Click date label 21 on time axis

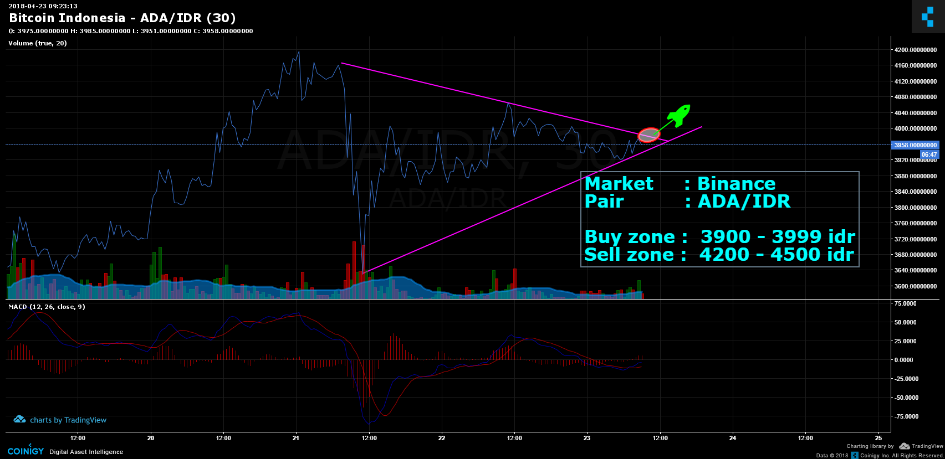point(296,438)
